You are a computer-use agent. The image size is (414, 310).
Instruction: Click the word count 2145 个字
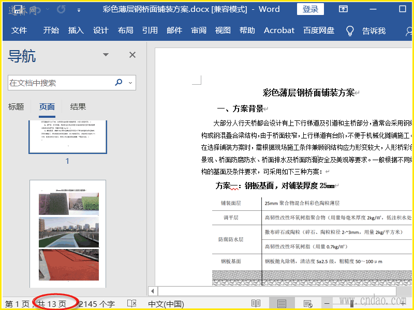97,304
